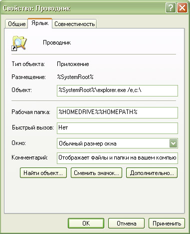
Task: Open the Совместимость tab
Action: click(74, 24)
